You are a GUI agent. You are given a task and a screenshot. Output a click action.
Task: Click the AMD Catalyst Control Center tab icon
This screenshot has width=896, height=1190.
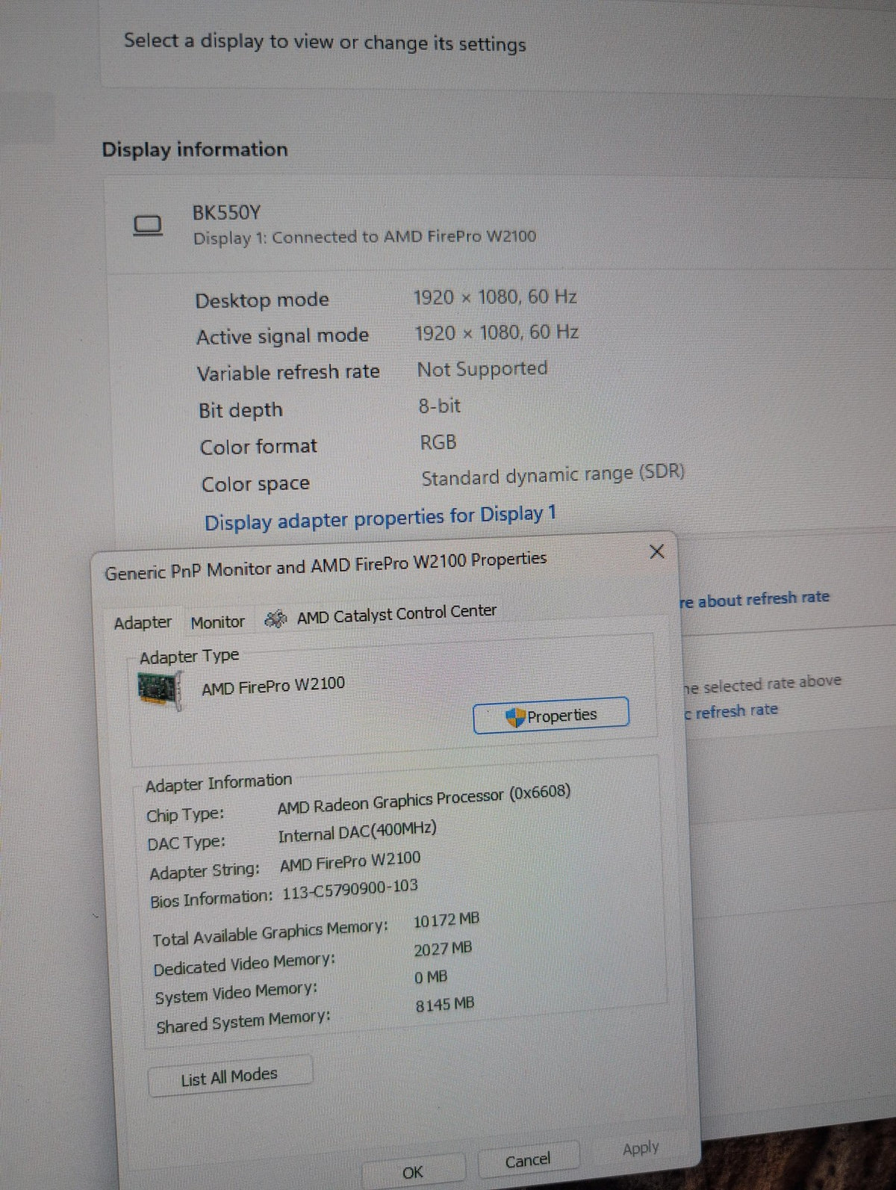(x=276, y=619)
